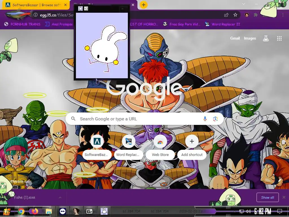Viewport: 289px width, 217px height.
Task: Open the Windows Start button
Action: pos(7,211)
